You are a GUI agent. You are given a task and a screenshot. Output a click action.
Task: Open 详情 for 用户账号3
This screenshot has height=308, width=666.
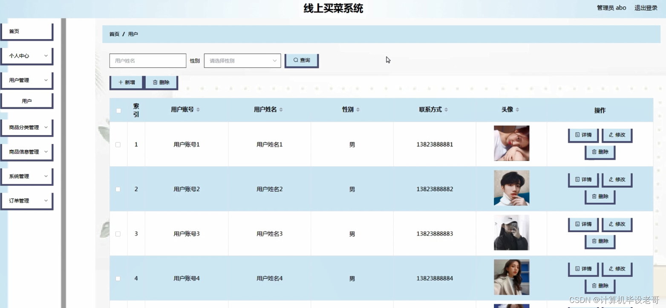583,225
